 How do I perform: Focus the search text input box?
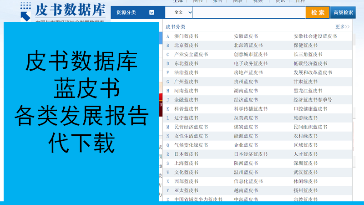click(x=248, y=12)
